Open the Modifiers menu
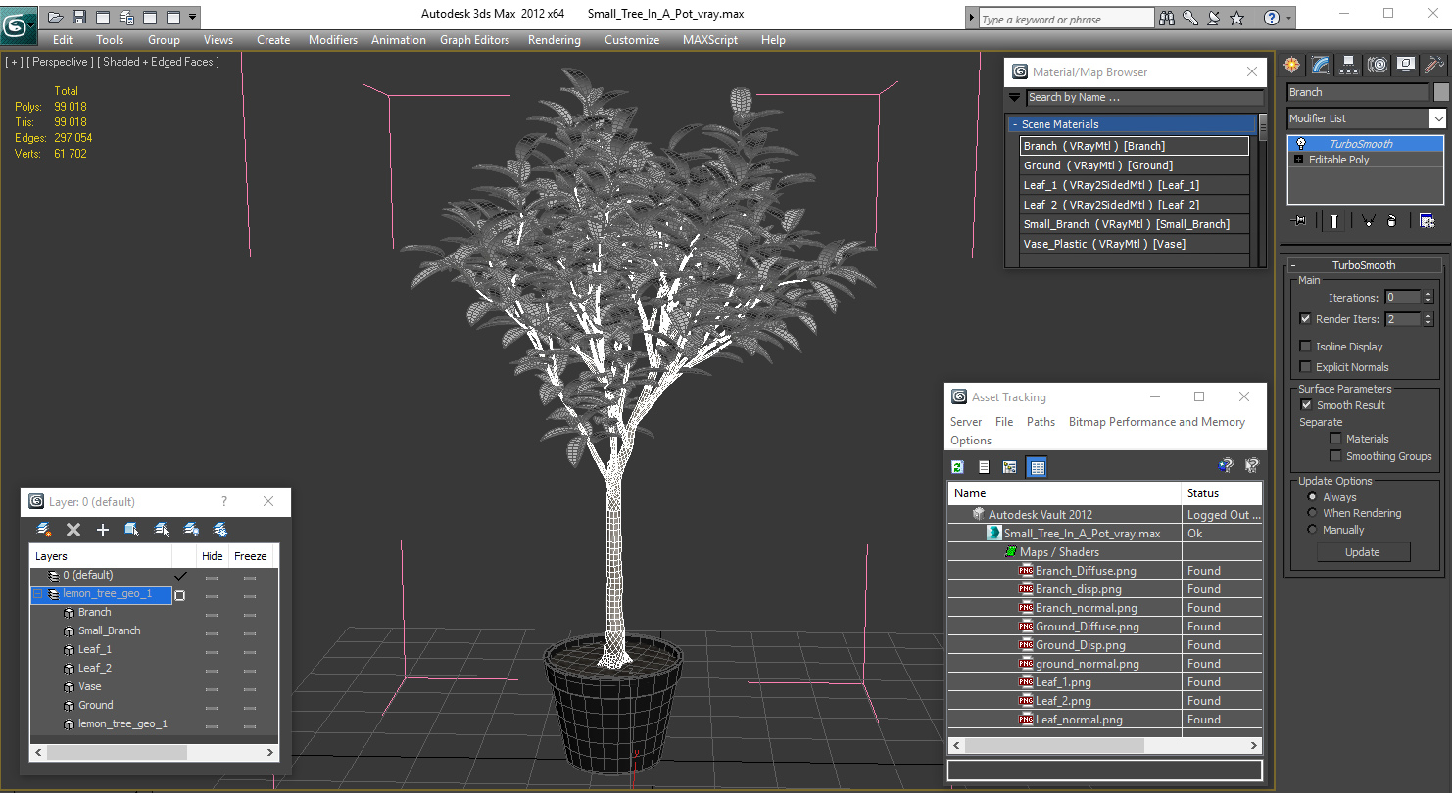 coord(333,40)
